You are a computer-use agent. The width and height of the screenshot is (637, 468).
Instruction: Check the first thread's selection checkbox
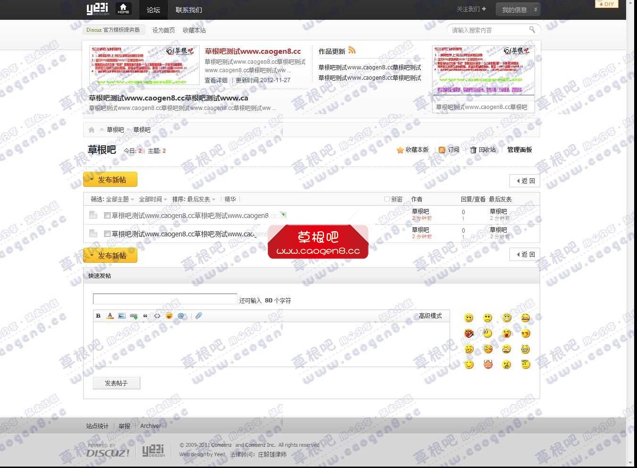click(x=107, y=215)
